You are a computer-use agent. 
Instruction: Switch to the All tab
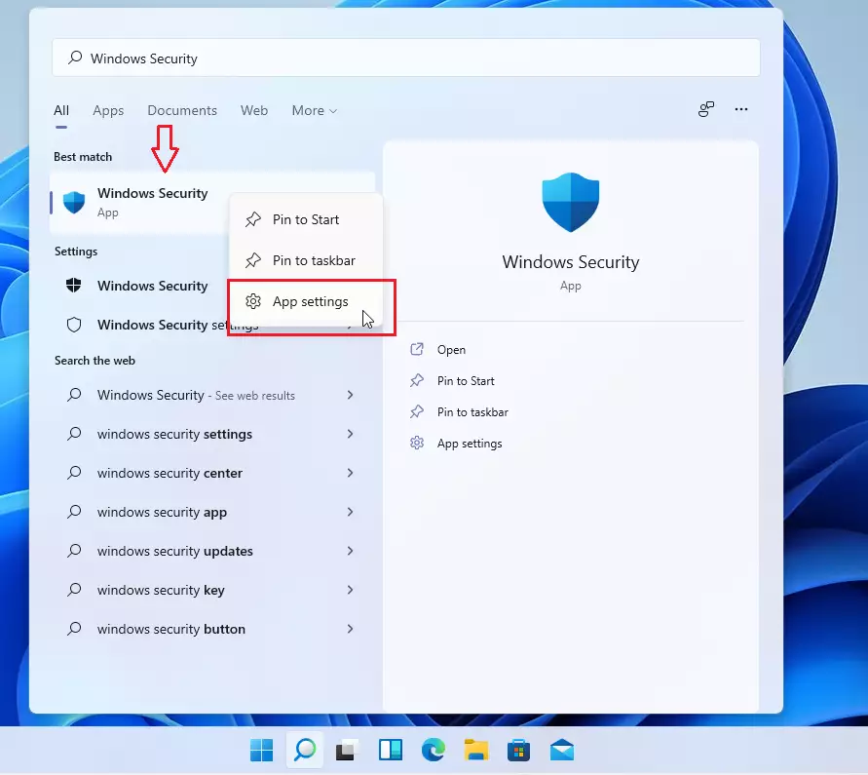pyautogui.click(x=61, y=110)
